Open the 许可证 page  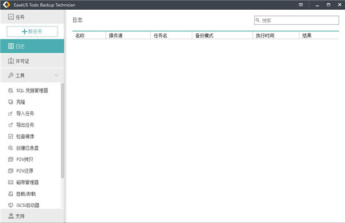[x=32, y=61]
